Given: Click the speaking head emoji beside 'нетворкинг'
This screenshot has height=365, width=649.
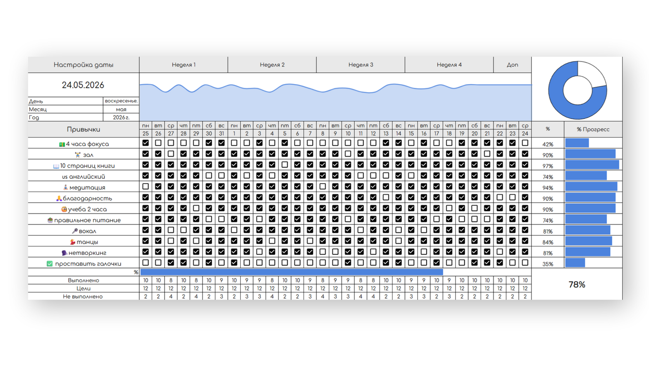Looking at the screenshot, I should [x=64, y=253].
